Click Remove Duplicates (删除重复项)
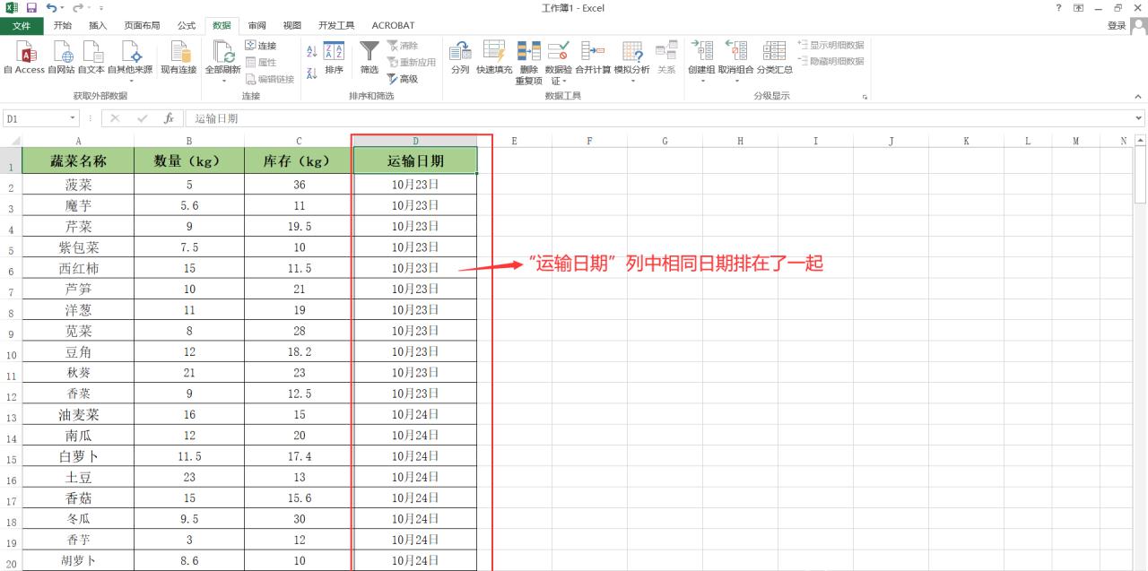 [528, 63]
